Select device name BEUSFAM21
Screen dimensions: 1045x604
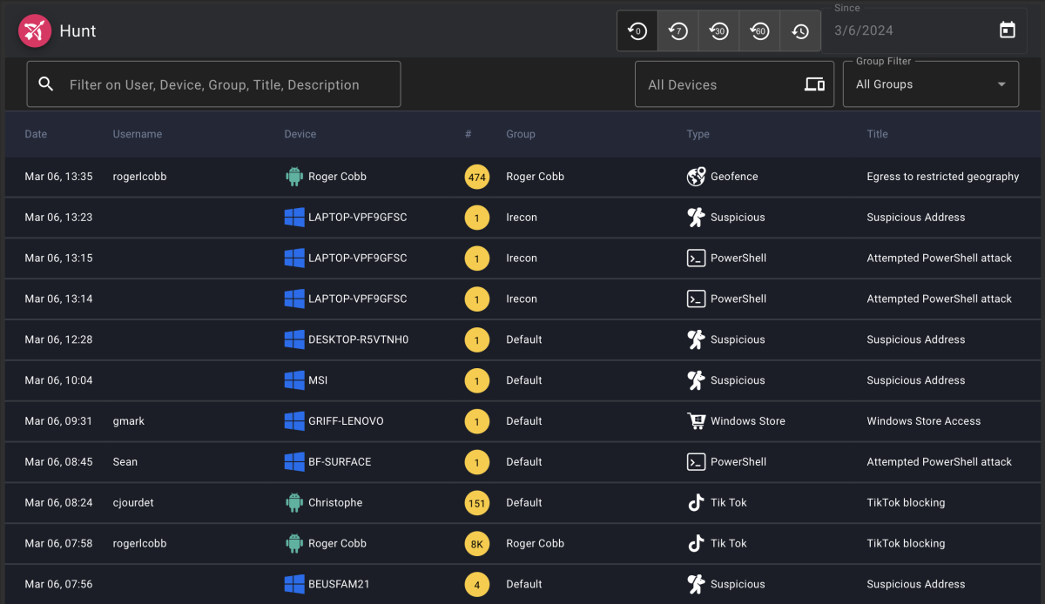(339, 585)
